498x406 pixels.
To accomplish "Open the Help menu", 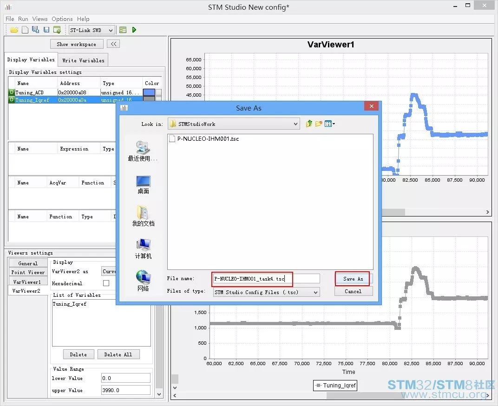I will (83, 19).
